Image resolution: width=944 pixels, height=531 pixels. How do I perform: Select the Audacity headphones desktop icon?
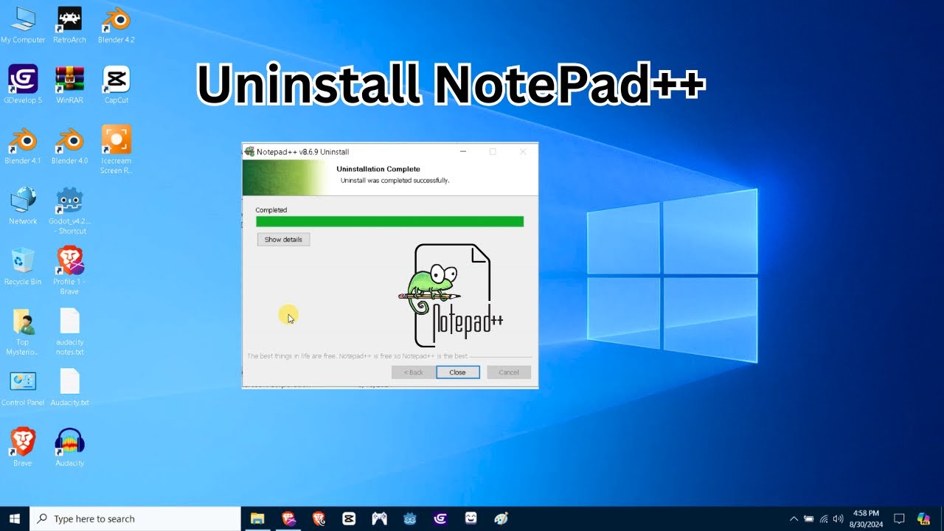pos(69,447)
